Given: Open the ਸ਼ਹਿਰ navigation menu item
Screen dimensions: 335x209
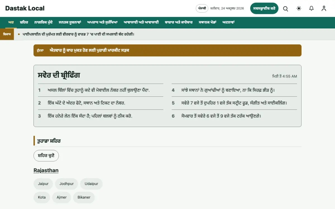Looking at the screenshot, I should pos(24,22).
